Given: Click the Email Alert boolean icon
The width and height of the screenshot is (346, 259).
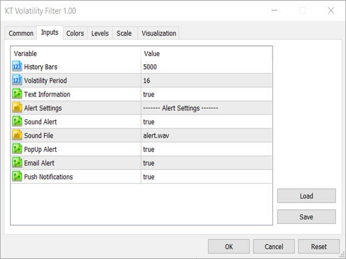Looking at the screenshot, I should 17,163.
